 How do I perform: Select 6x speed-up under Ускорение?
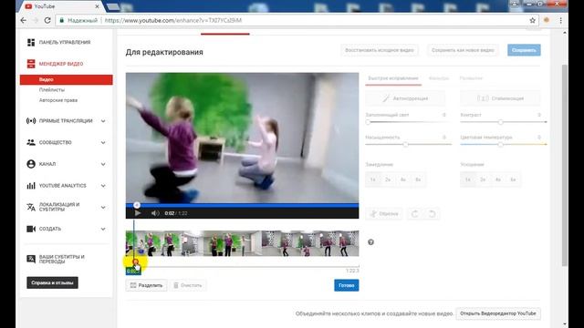(x=513, y=179)
